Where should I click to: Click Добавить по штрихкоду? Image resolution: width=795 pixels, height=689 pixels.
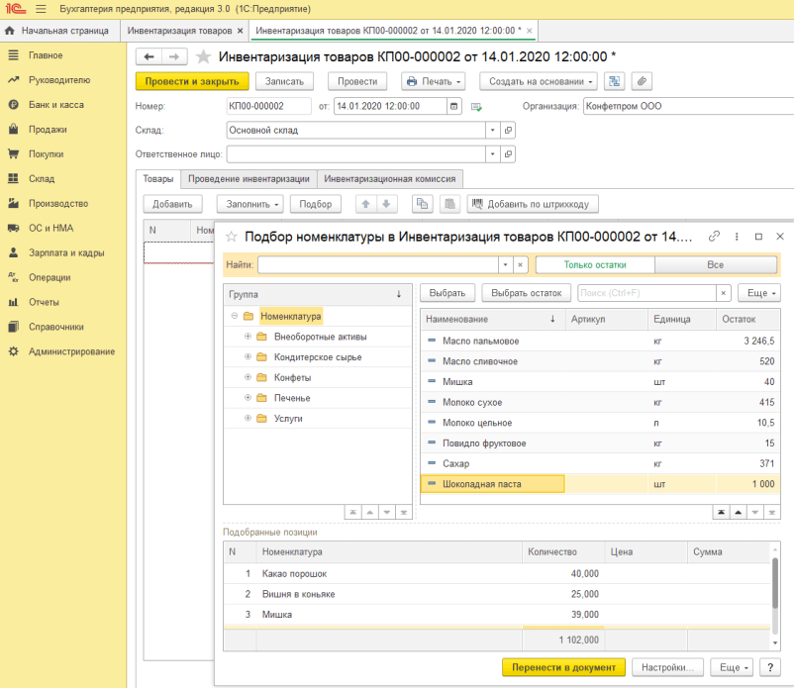coord(533,204)
